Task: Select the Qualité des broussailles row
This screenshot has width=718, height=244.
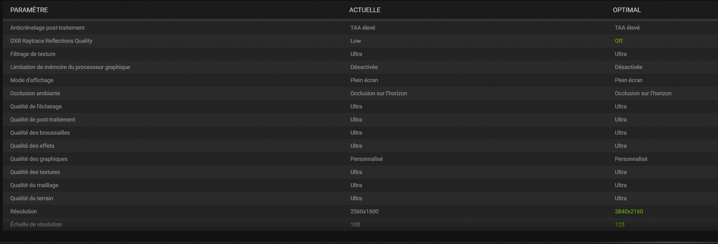Action: click(360, 133)
